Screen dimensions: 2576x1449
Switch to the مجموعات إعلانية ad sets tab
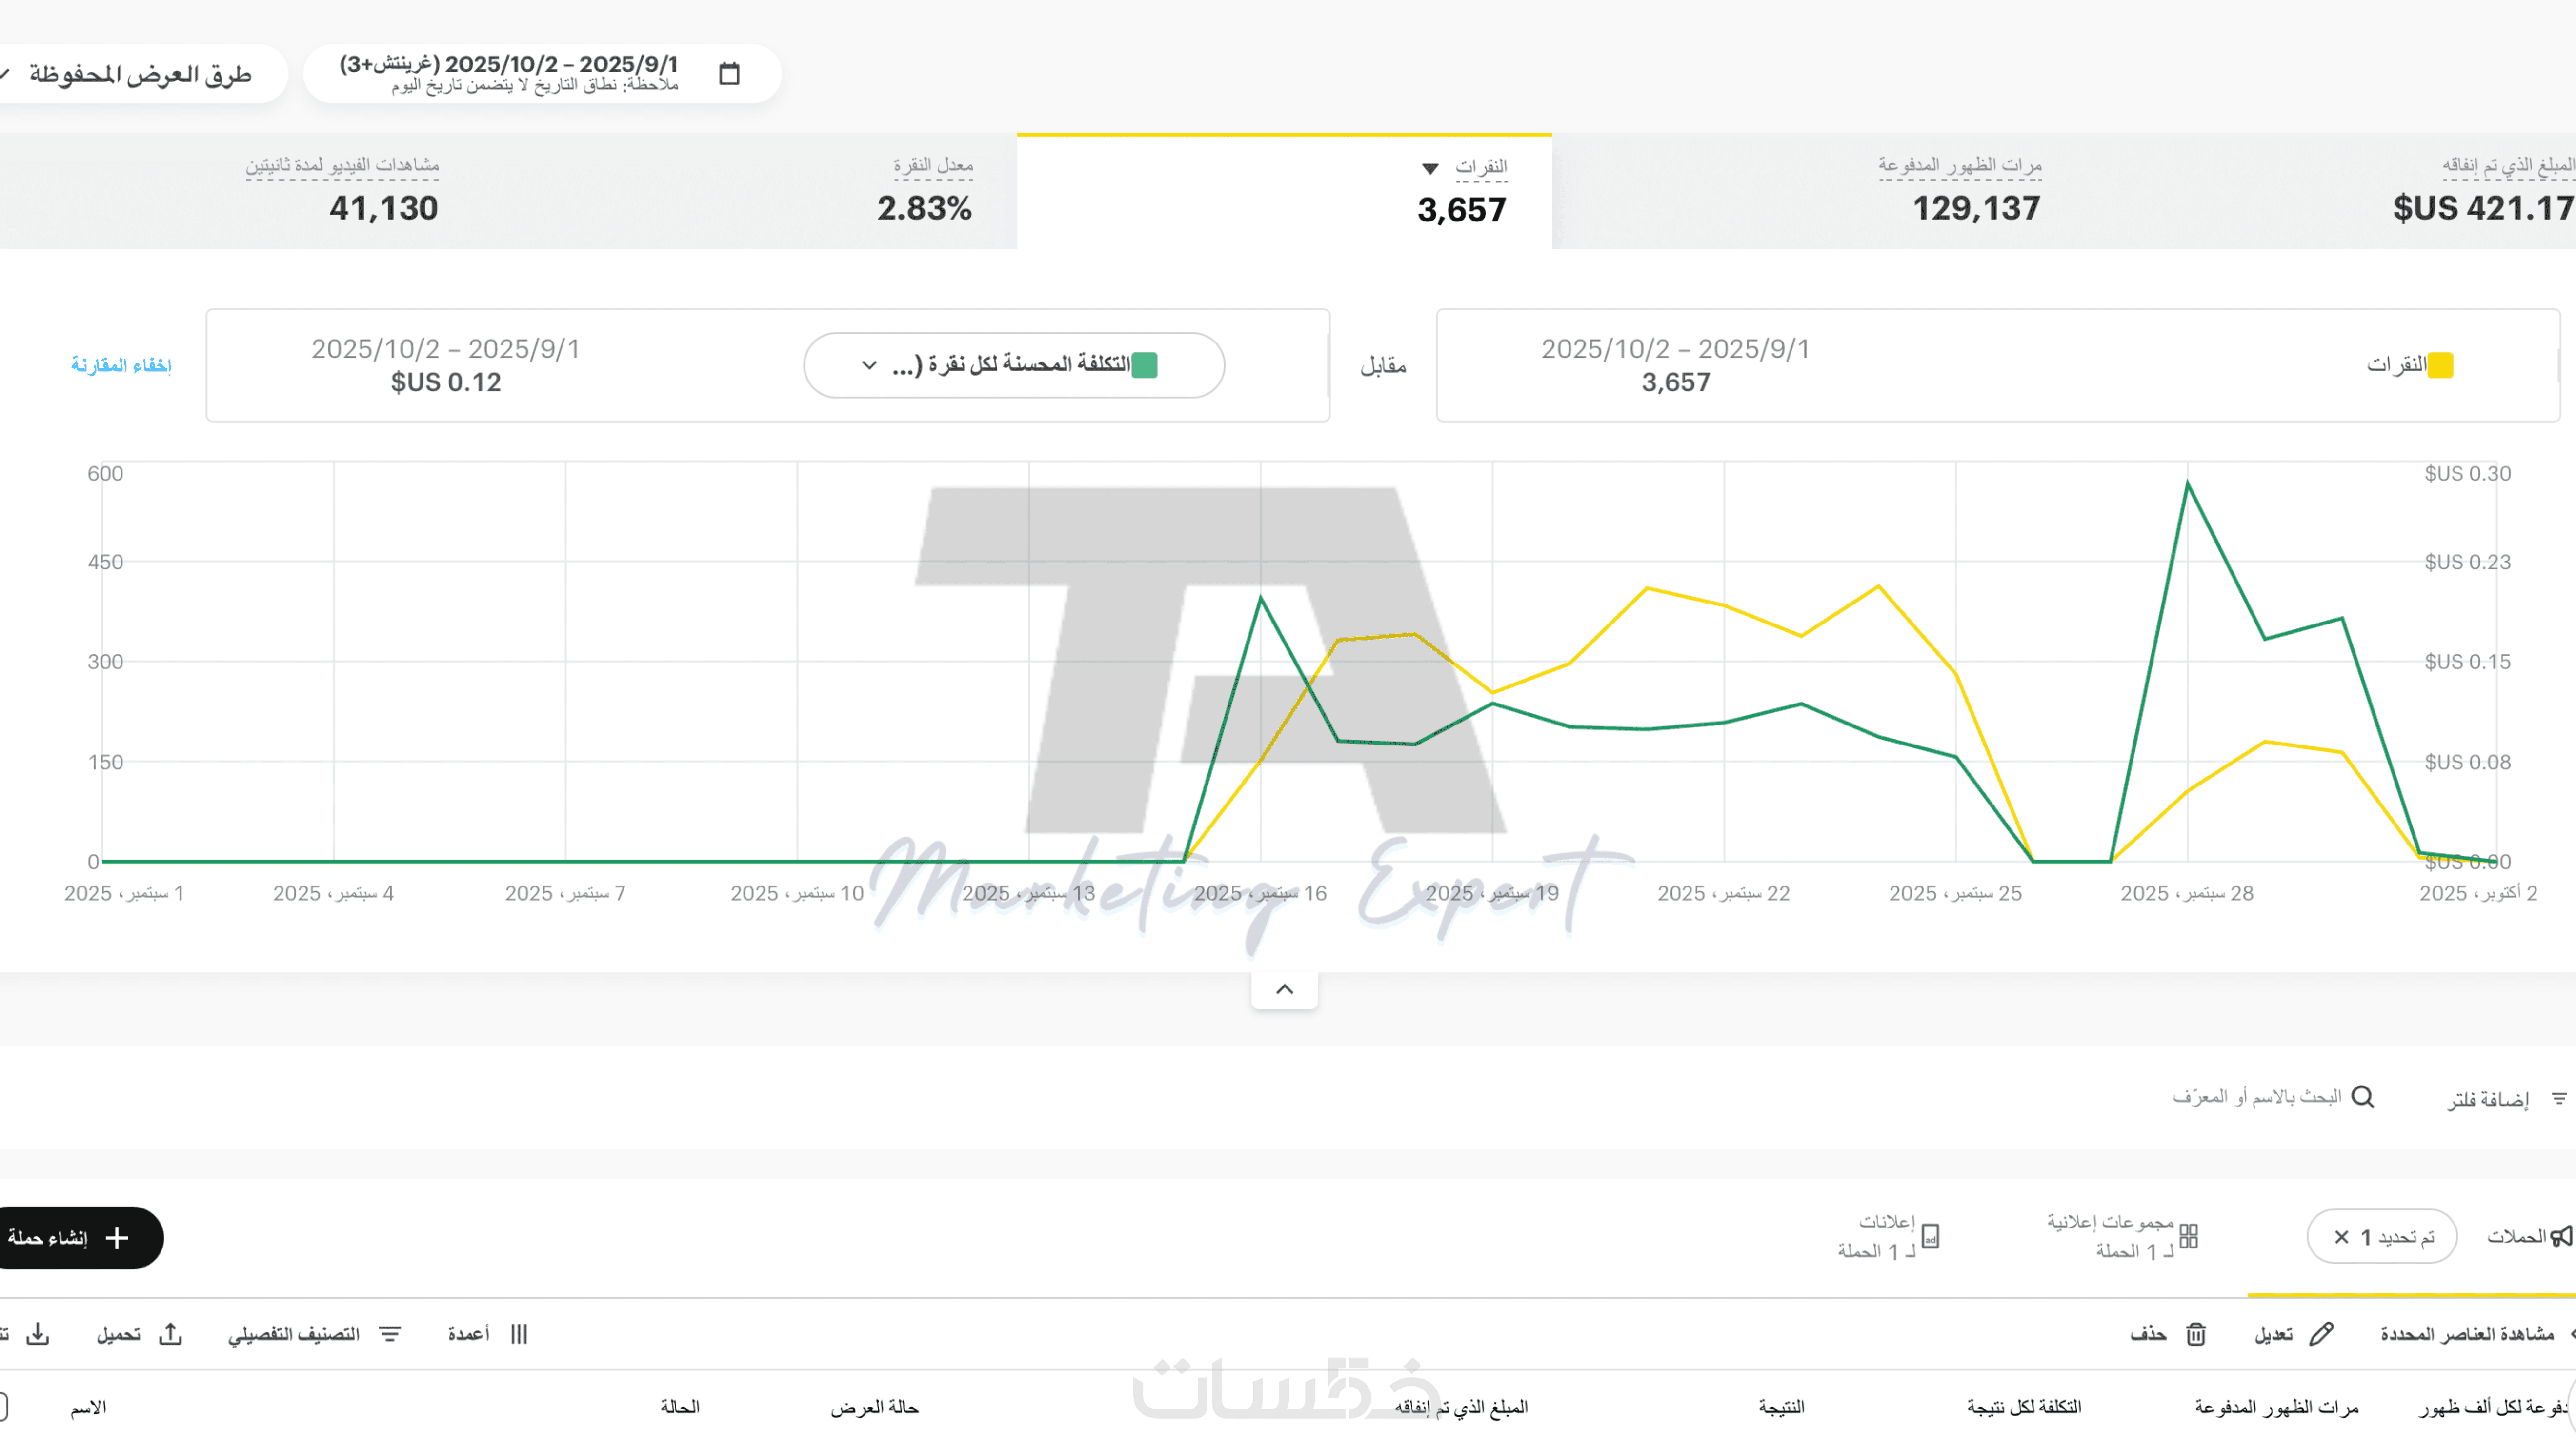[x=2122, y=1236]
